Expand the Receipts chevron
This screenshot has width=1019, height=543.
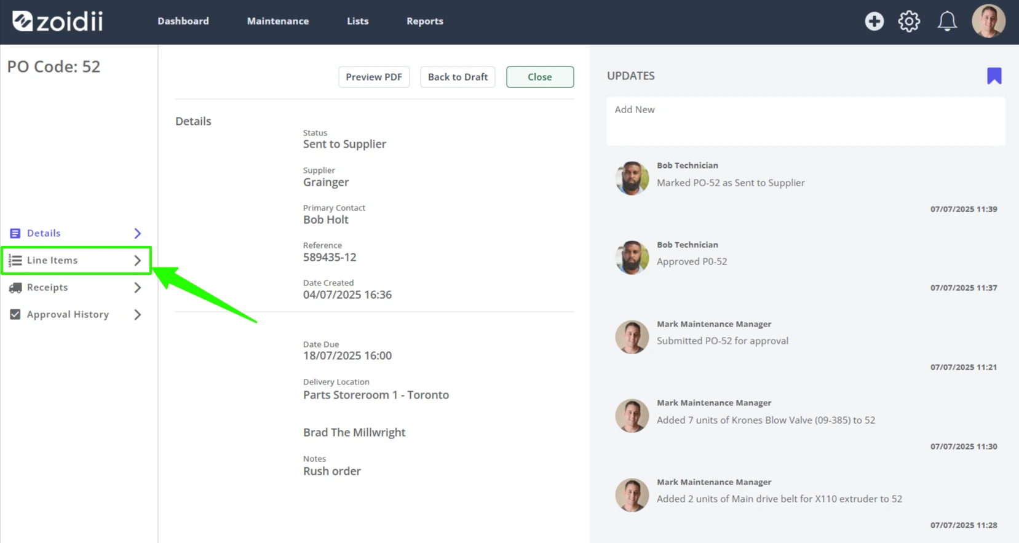[x=138, y=287]
